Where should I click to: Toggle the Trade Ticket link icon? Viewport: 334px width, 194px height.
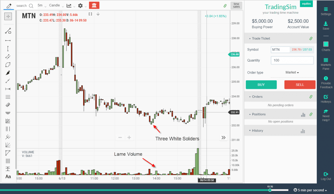click(311, 38)
